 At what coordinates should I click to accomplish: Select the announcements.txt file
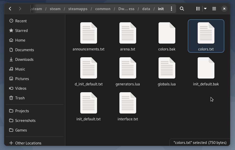(x=88, y=37)
